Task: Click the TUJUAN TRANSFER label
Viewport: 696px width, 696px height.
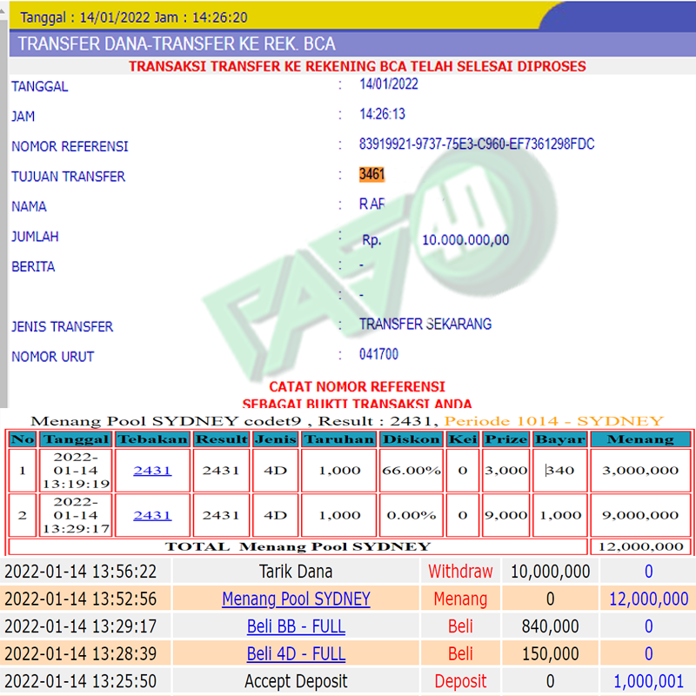Action: [x=69, y=177]
